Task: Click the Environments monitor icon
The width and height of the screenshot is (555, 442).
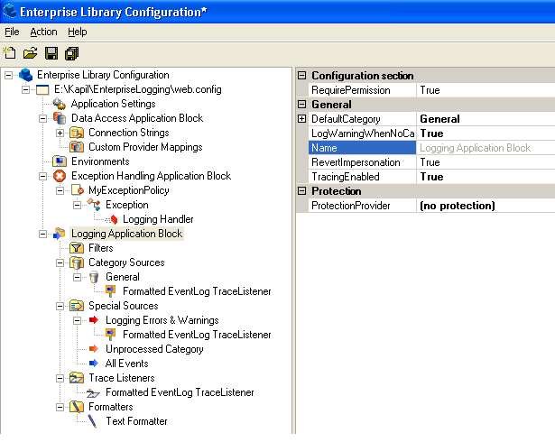Action: point(60,161)
